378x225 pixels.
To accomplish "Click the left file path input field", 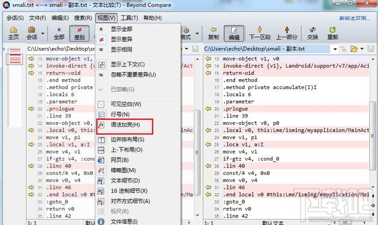I will coord(61,49).
